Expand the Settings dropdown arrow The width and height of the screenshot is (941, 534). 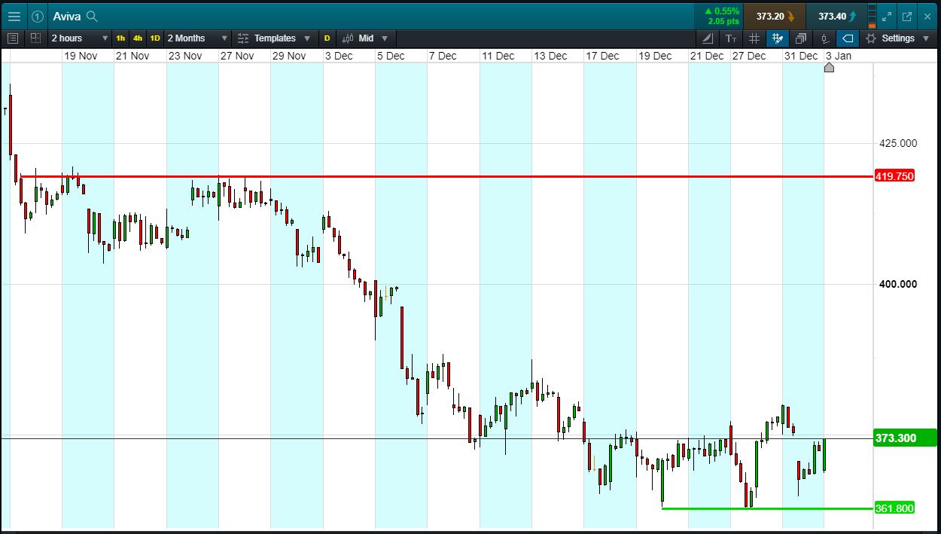pos(925,38)
